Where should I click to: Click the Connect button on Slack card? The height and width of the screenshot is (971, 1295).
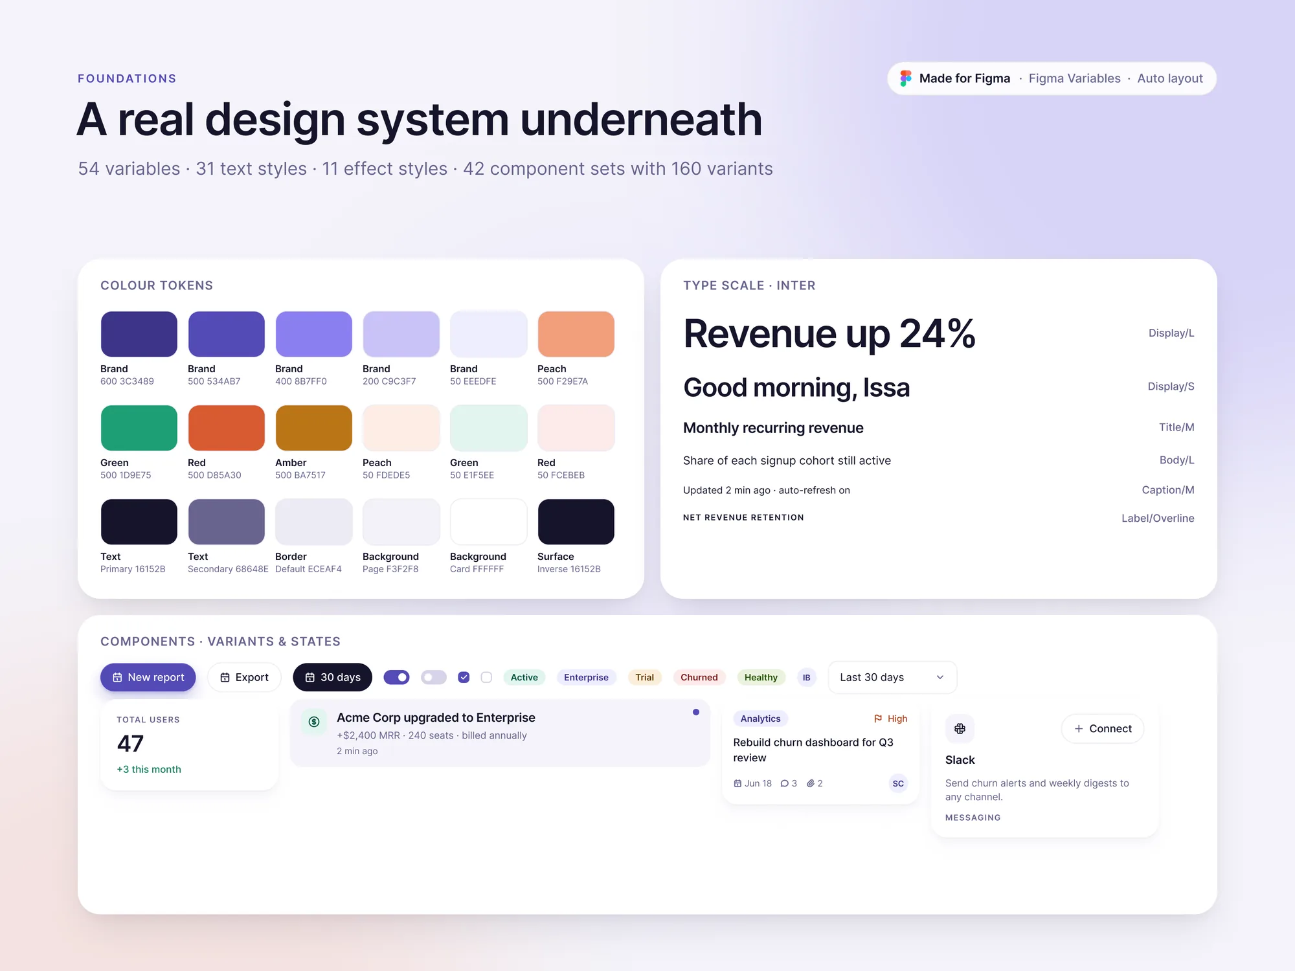pyautogui.click(x=1103, y=729)
